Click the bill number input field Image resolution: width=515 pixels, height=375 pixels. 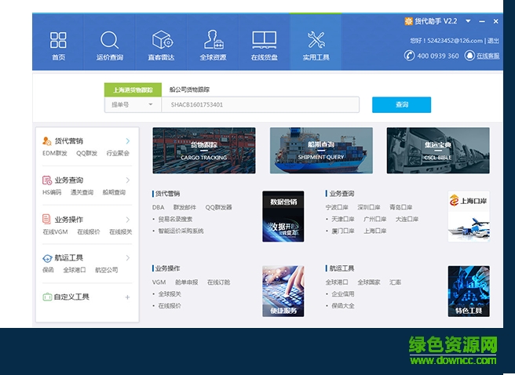click(x=259, y=104)
